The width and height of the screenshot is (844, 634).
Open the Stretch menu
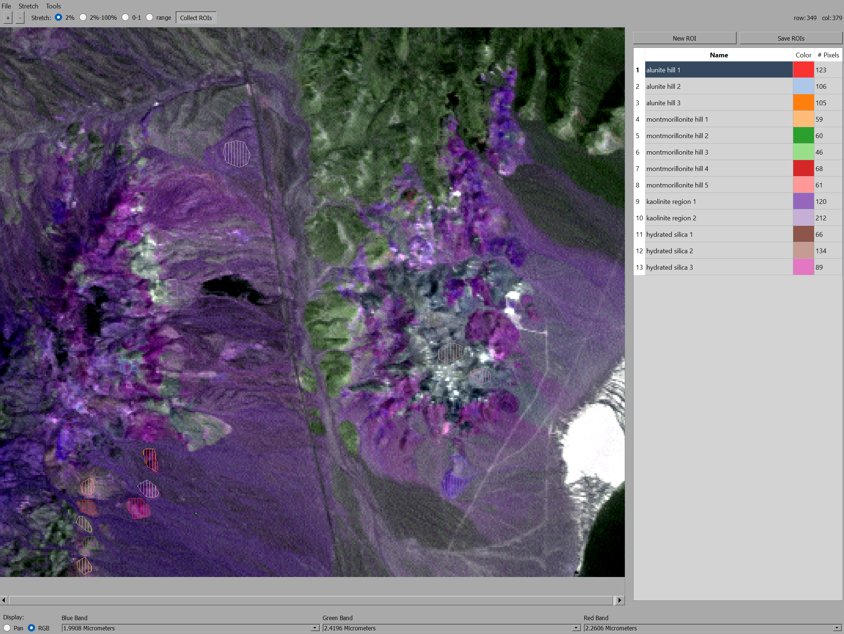tap(28, 6)
